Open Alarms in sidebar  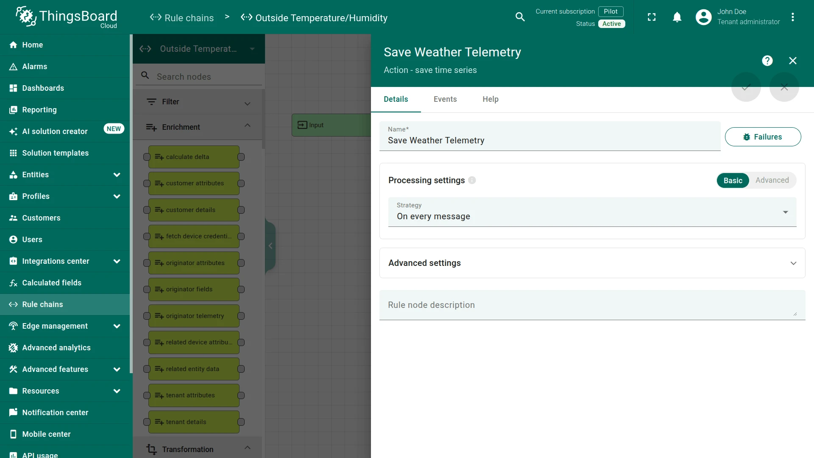point(65,67)
